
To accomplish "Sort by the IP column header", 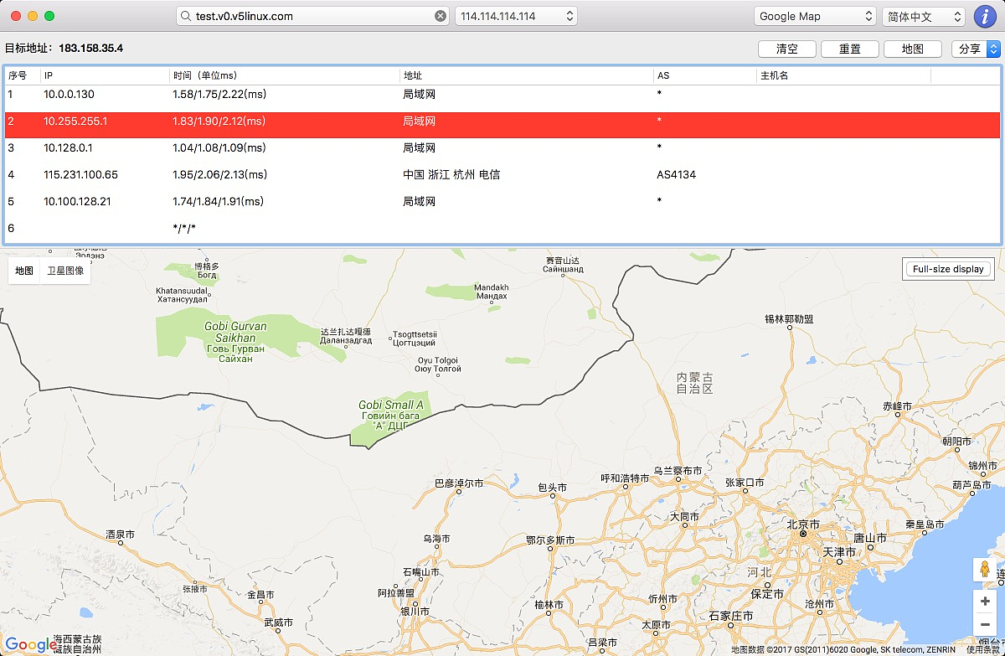I will tap(105, 75).
